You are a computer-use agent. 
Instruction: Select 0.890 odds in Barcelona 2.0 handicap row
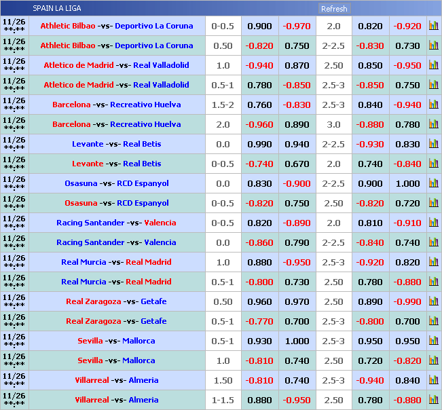point(297,125)
